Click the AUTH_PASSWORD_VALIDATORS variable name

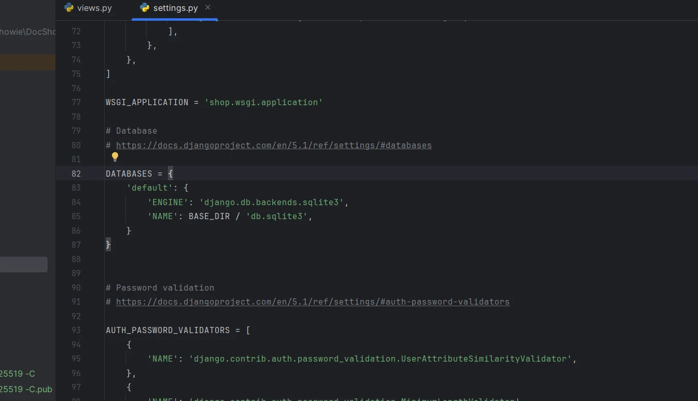coord(167,330)
